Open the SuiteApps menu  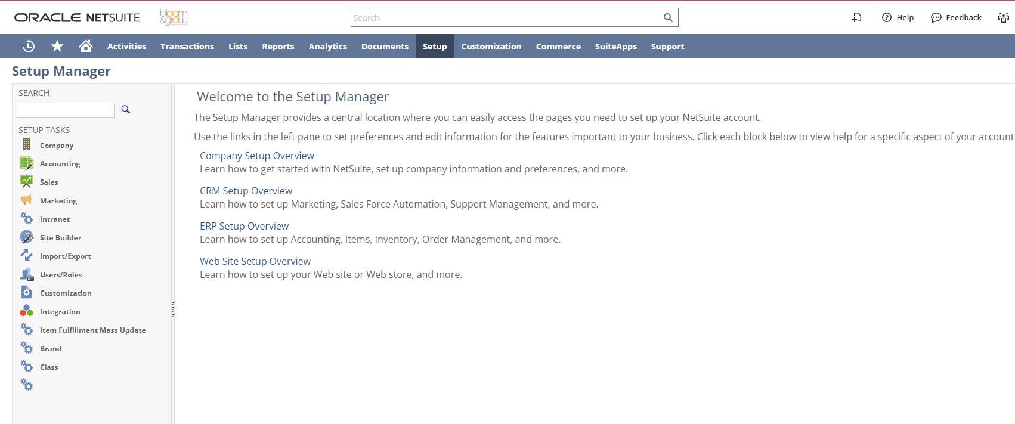616,47
